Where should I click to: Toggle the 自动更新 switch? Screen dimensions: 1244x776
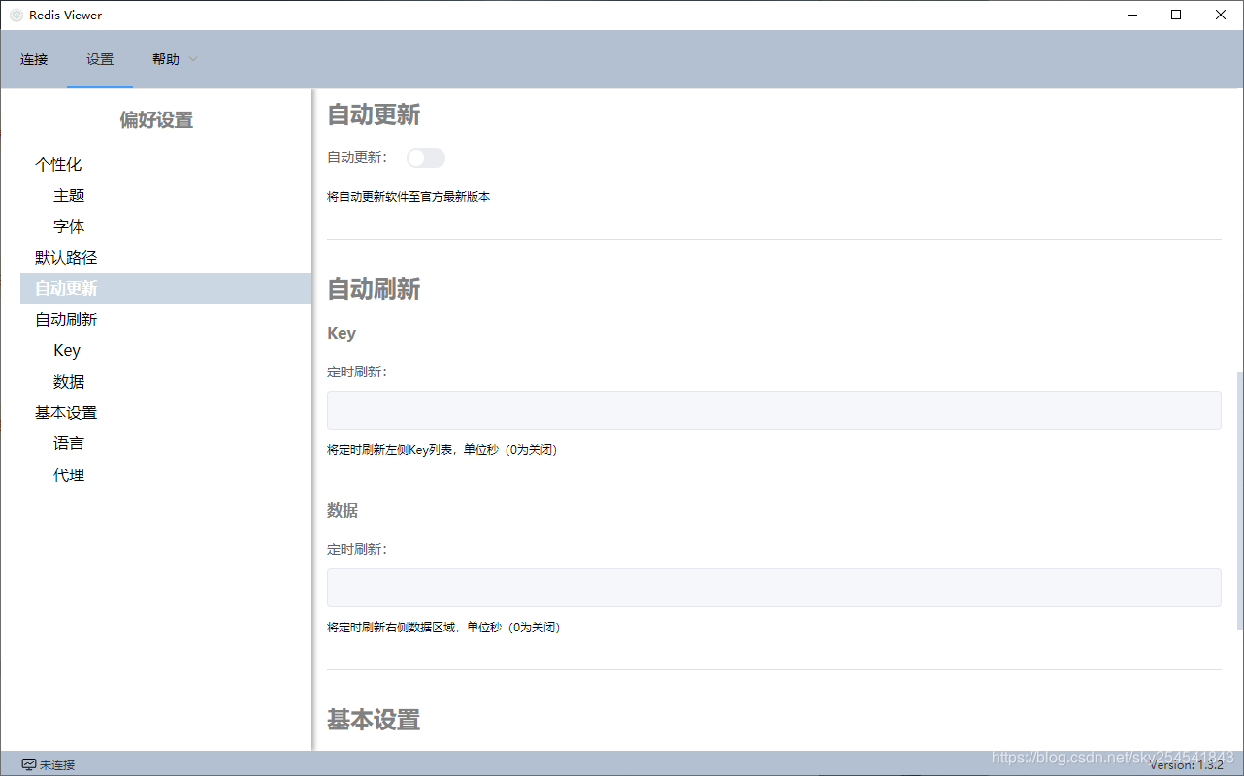click(426, 158)
